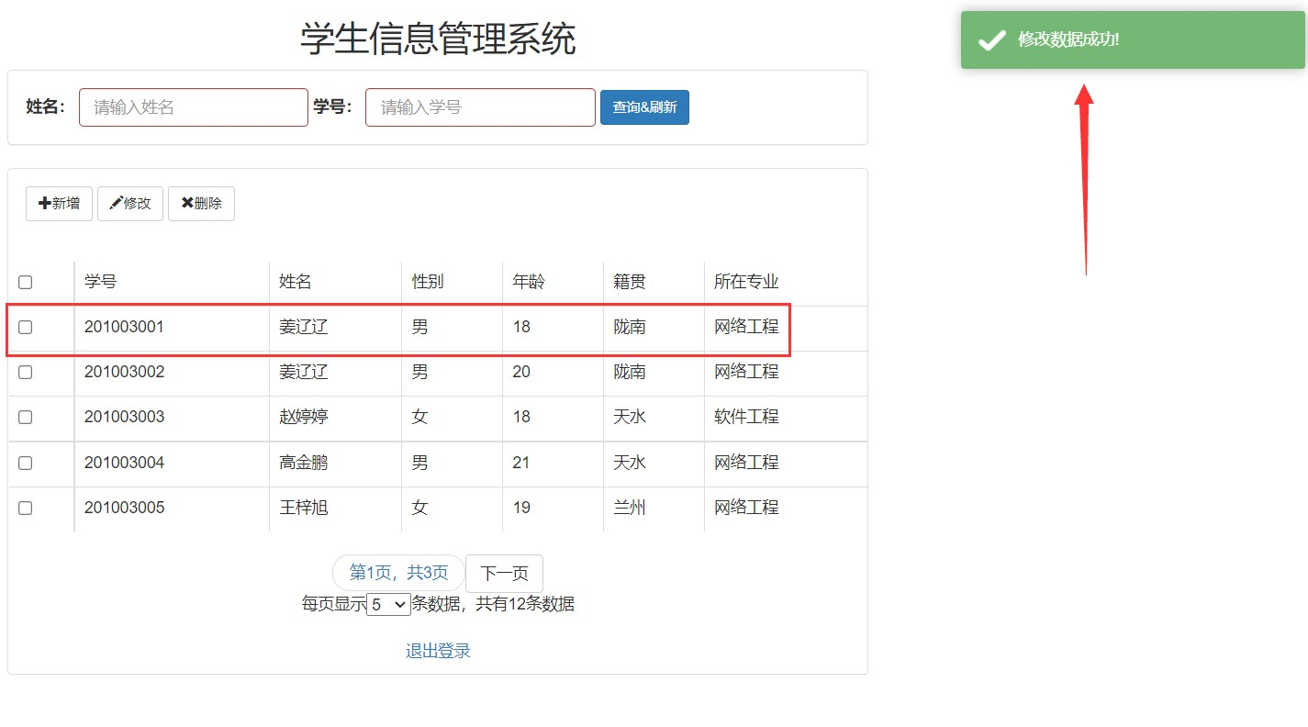Click the 兰州 hometown cell

pos(630,508)
